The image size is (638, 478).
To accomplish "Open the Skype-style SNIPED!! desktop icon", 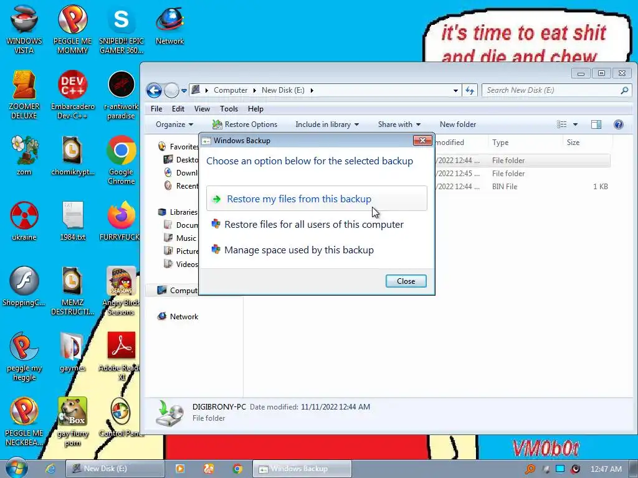I will click(x=121, y=29).
